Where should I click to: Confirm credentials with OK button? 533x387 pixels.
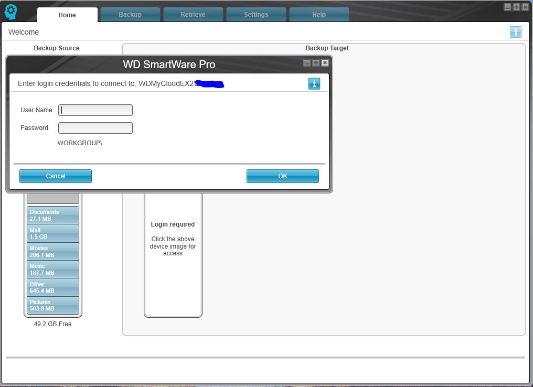click(x=283, y=176)
